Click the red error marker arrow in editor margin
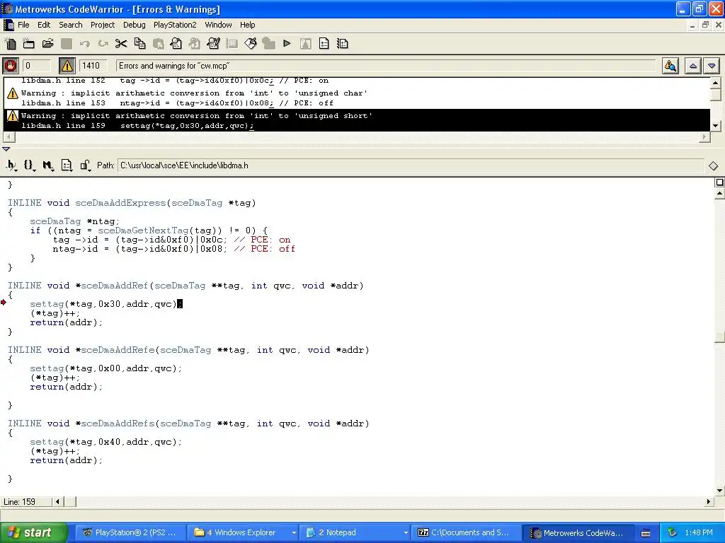 [x=4, y=303]
